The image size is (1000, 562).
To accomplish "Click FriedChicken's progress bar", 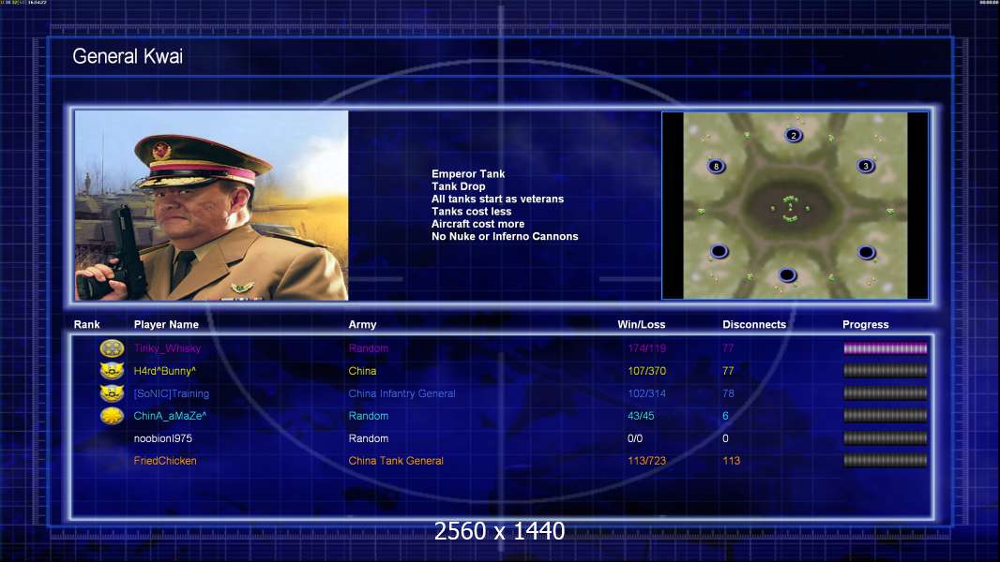I will click(886, 460).
